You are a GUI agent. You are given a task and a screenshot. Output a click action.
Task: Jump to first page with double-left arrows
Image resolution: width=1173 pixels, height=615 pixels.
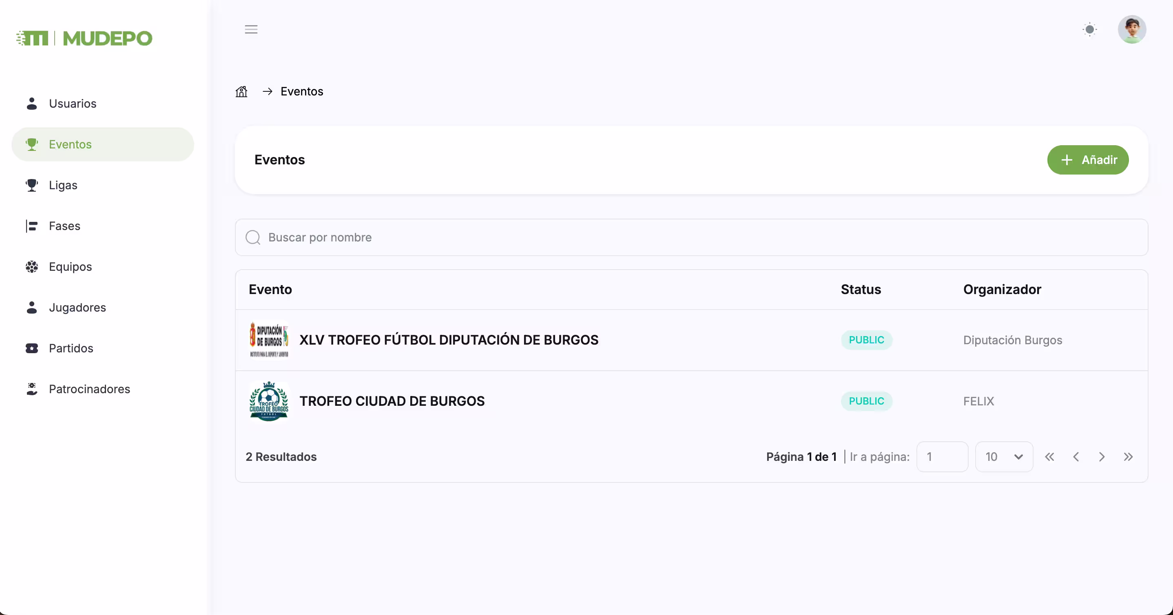point(1049,457)
